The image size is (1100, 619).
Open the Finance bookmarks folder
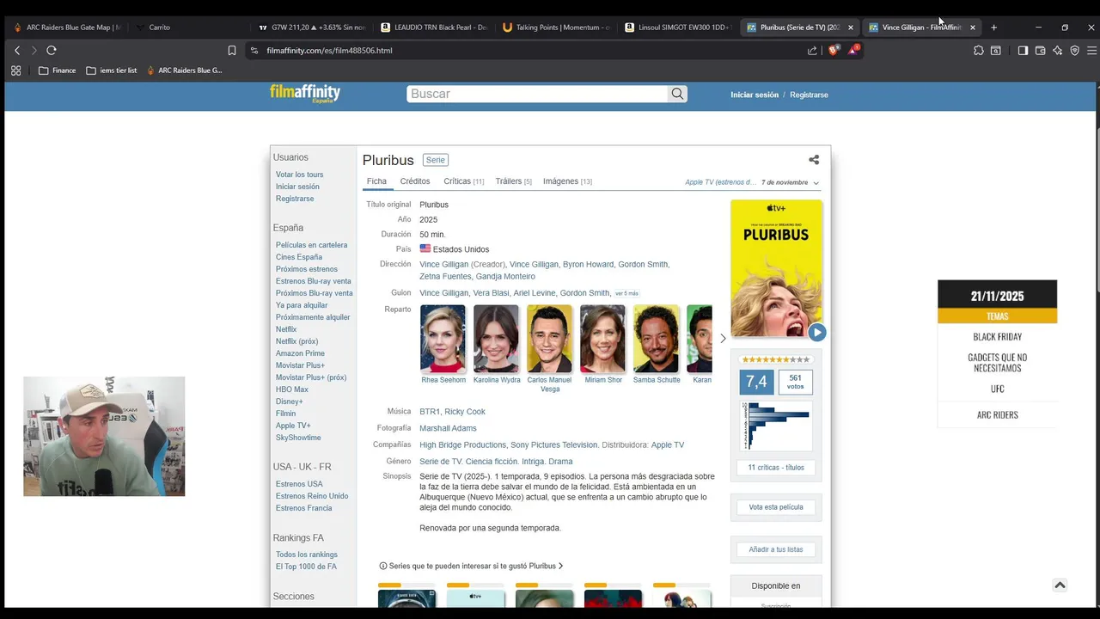[x=57, y=70]
